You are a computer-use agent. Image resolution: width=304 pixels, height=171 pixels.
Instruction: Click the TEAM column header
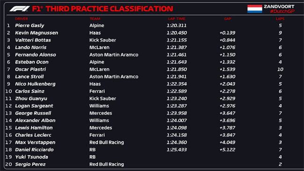coord(95,19)
